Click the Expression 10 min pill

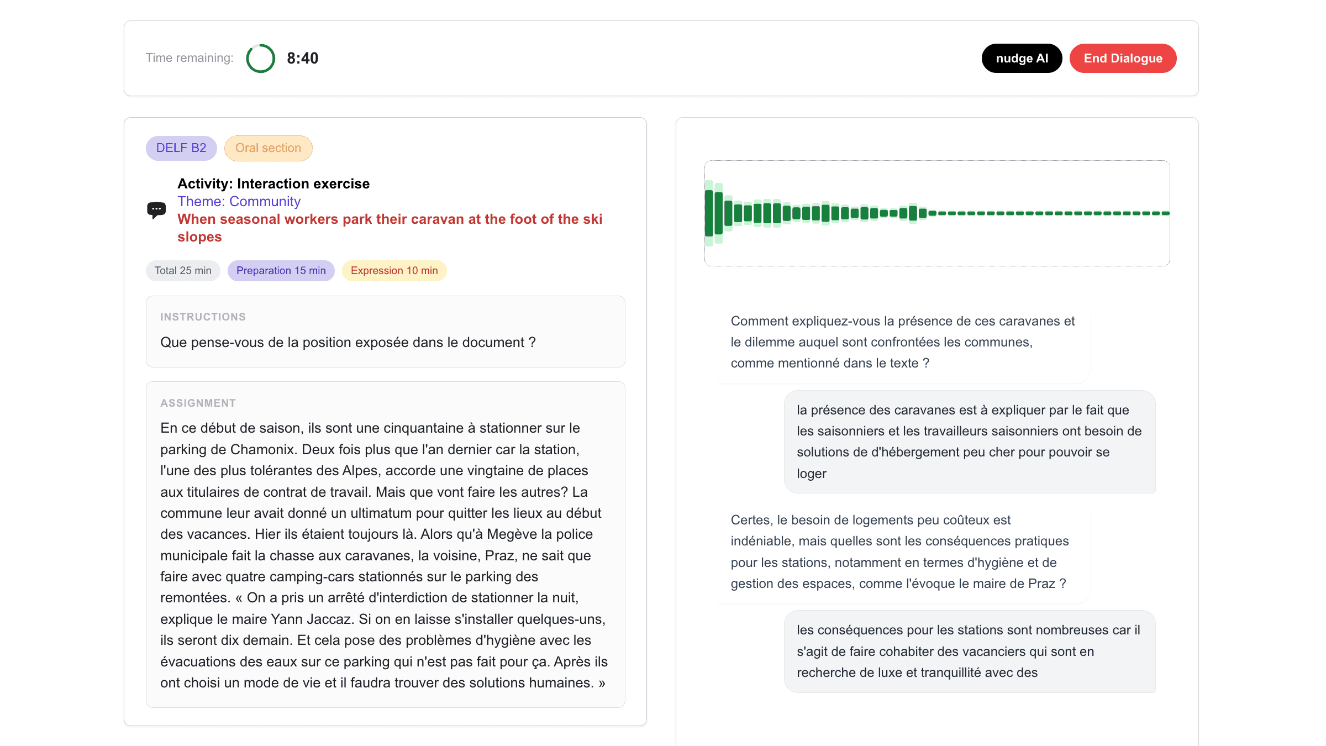(394, 270)
